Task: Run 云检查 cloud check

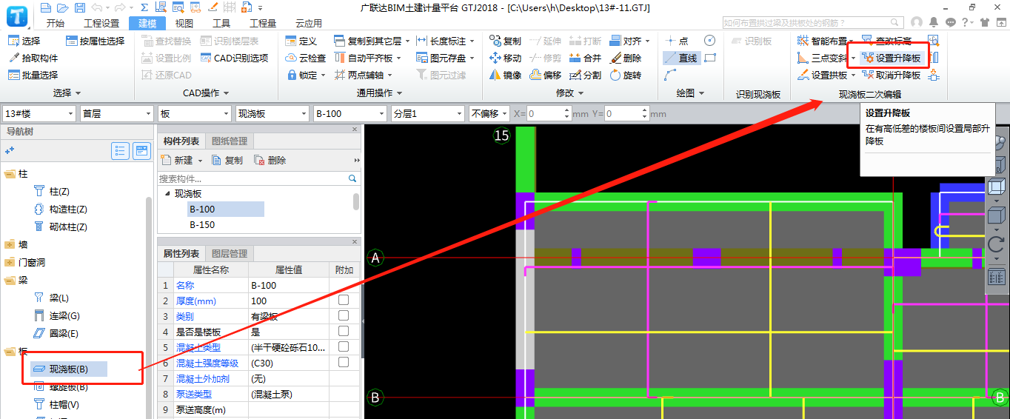Action: coord(306,58)
